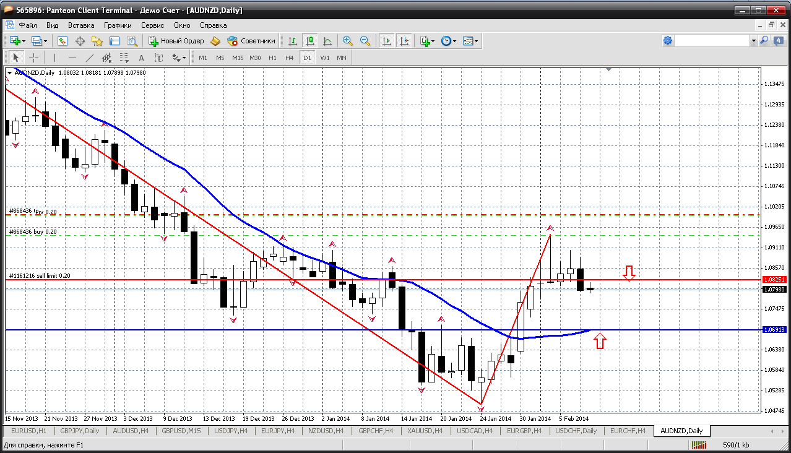The height and width of the screenshot is (453, 791).
Task: Switch chart to bar chart type
Action: click(293, 41)
